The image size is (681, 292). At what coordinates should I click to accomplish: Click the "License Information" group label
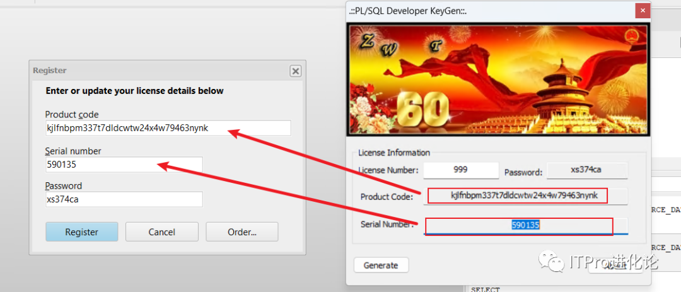pyautogui.click(x=394, y=153)
